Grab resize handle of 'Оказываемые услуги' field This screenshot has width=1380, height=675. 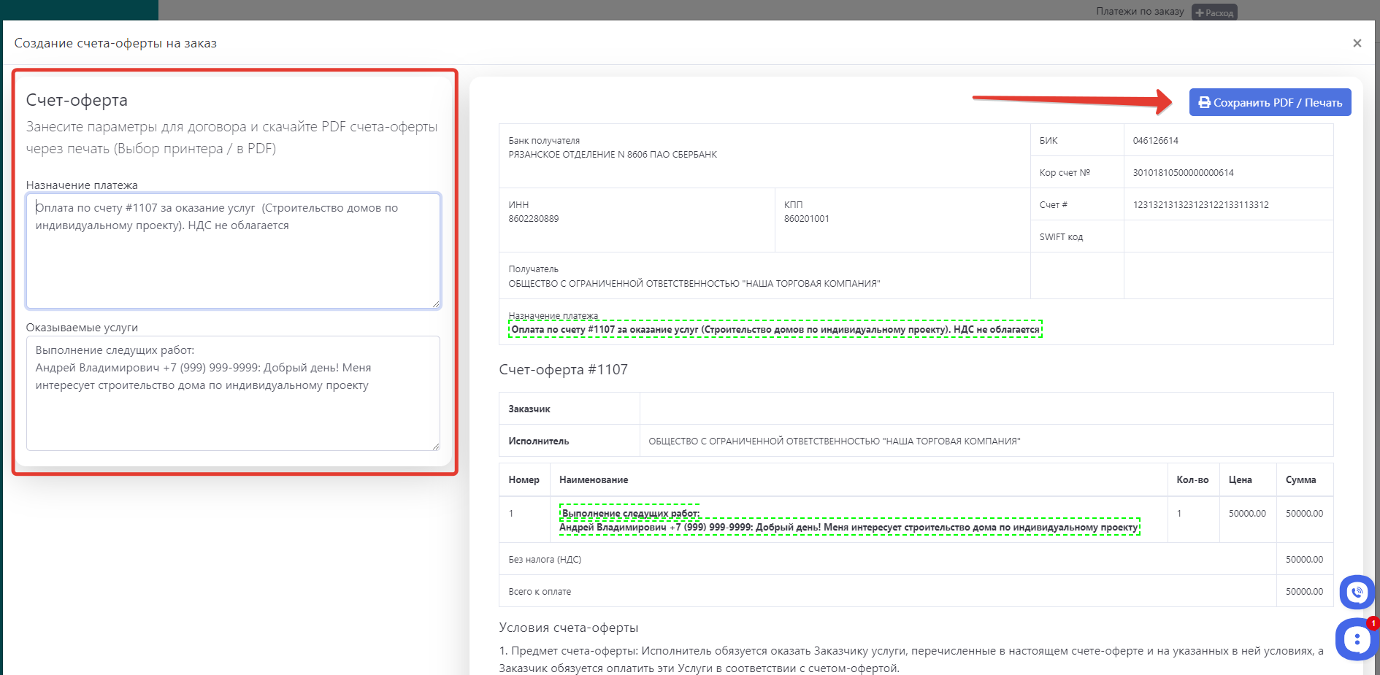[x=436, y=446]
